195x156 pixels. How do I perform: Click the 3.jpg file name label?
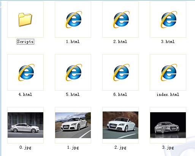(168, 148)
